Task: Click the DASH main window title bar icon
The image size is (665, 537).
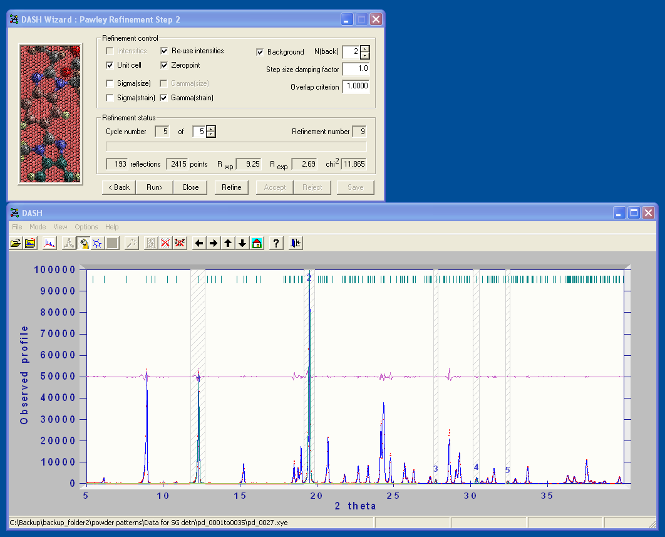Action: pos(15,212)
